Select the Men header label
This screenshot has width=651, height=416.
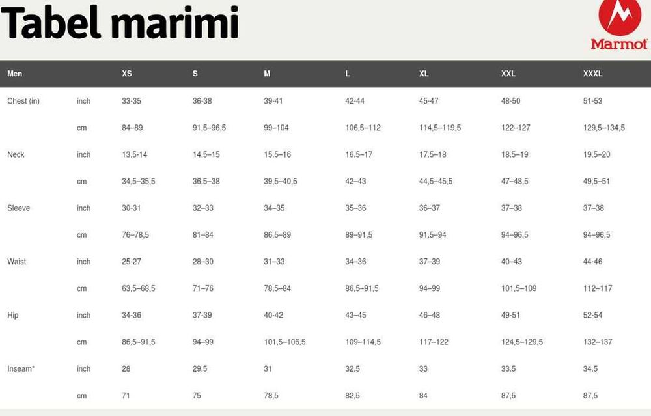(14, 74)
